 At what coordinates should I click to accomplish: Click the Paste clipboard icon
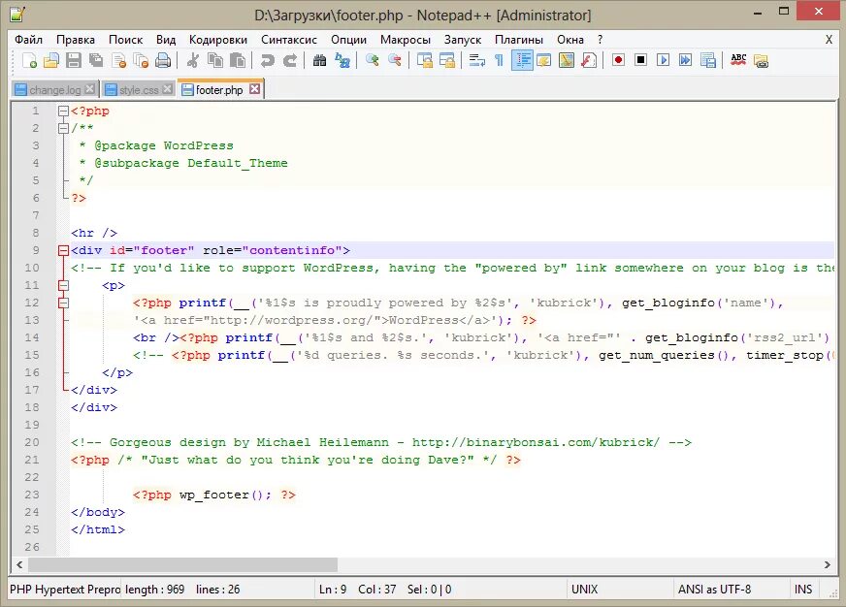[x=238, y=60]
